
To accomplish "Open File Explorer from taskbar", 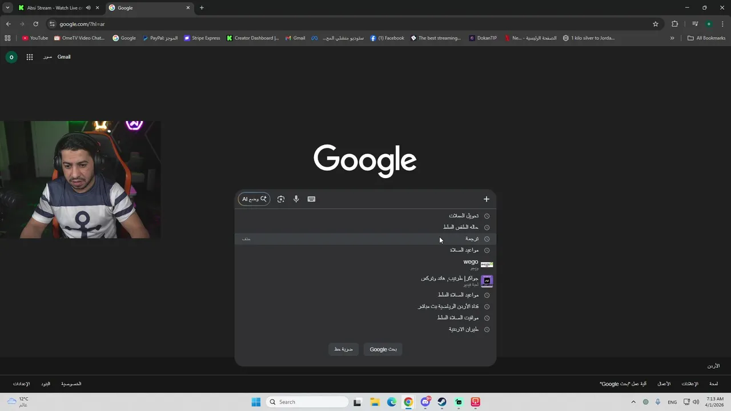I will (x=375, y=402).
